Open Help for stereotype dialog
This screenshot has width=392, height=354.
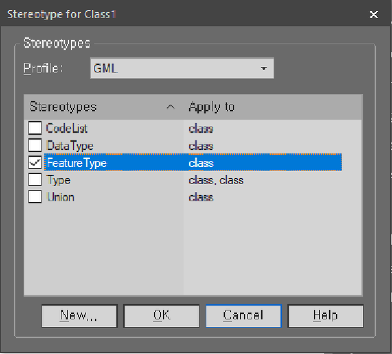[x=325, y=315]
